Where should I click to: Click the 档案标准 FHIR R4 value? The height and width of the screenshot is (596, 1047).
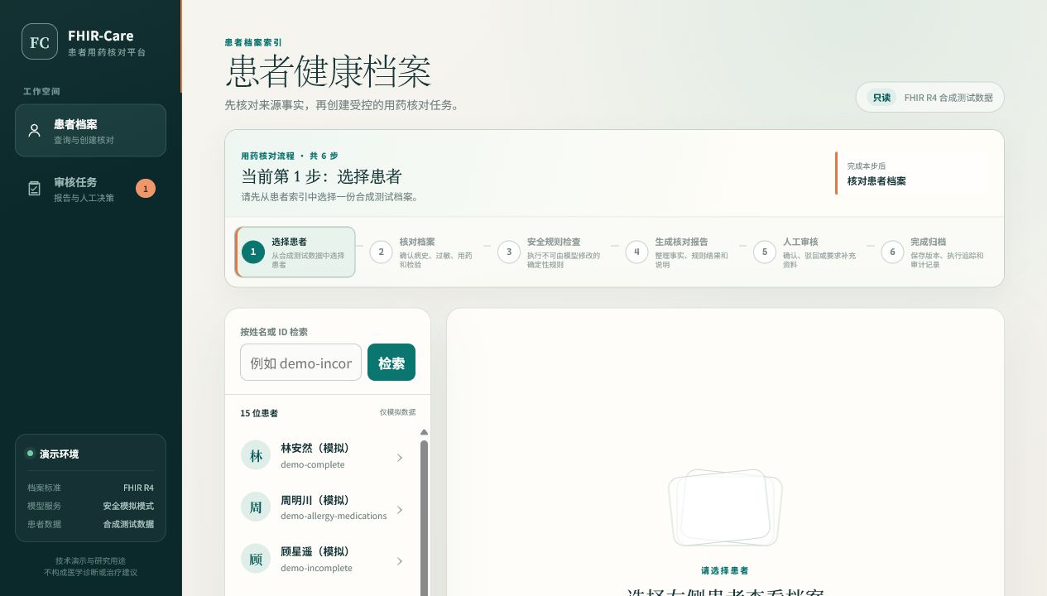138,488
